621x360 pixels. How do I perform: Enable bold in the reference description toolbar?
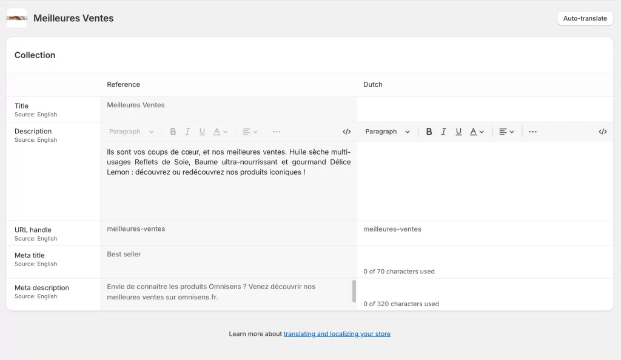[x=173, y=132]
